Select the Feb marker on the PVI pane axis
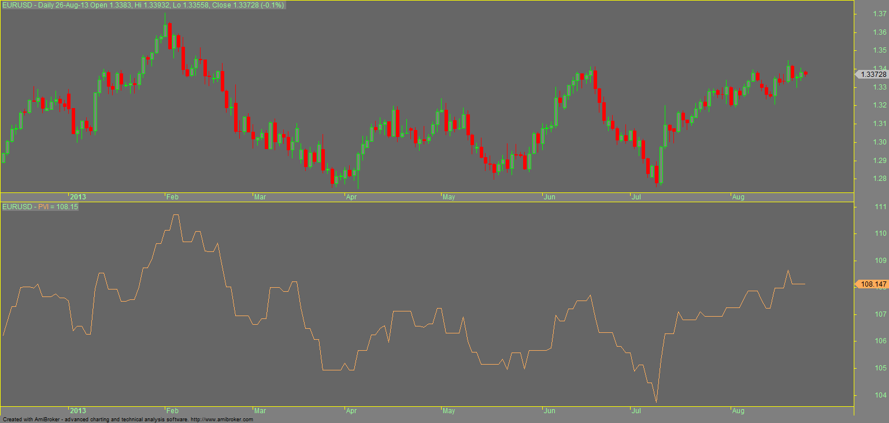The height and width of the screenshot is (423, 889). pyautogui.click(x=172, y=411)
